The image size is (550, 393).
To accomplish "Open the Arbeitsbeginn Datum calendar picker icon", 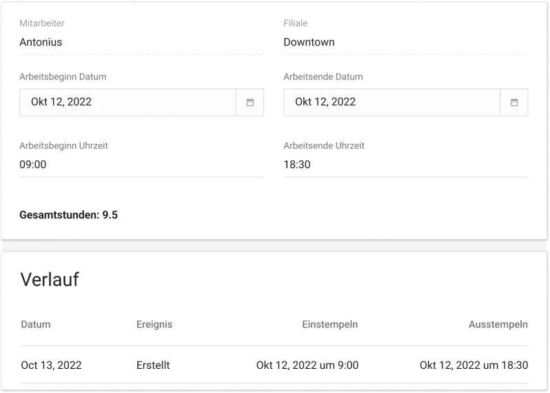I will coord(249,102).
